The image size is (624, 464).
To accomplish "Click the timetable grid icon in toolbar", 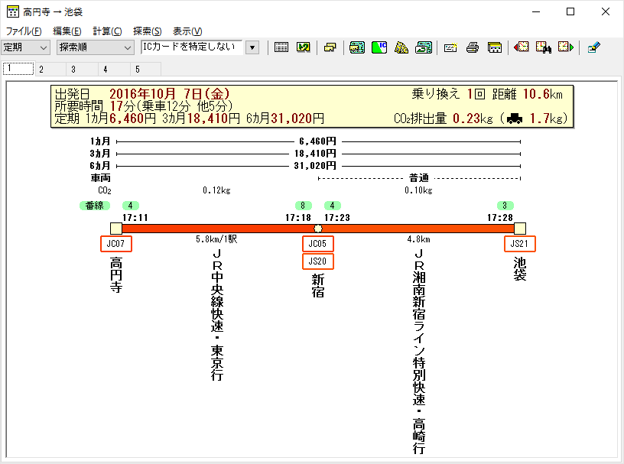I will [281, 47].
